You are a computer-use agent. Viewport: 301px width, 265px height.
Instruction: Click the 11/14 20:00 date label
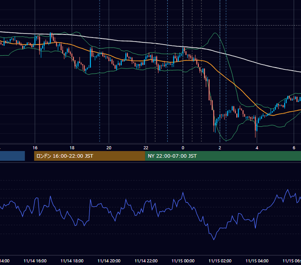(x=109, y=261)
